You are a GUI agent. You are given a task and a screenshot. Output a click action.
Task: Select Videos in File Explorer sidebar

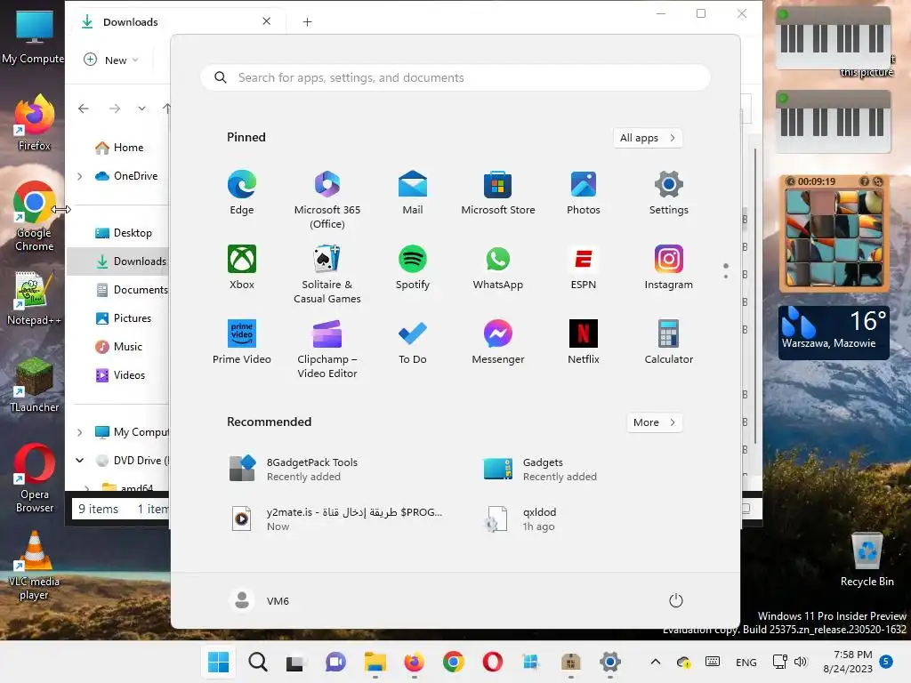(119, 375)
